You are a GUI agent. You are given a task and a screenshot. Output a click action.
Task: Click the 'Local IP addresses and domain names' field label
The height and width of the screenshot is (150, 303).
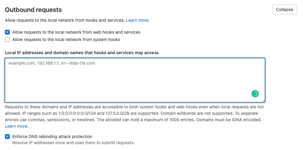(x=82, y=53)
